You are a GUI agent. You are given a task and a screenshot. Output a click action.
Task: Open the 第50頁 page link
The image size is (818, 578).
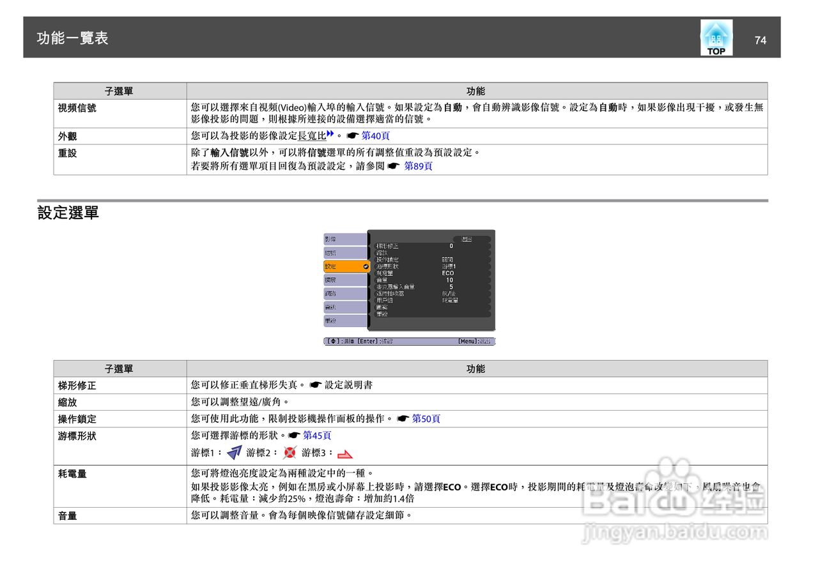(426, 419)
